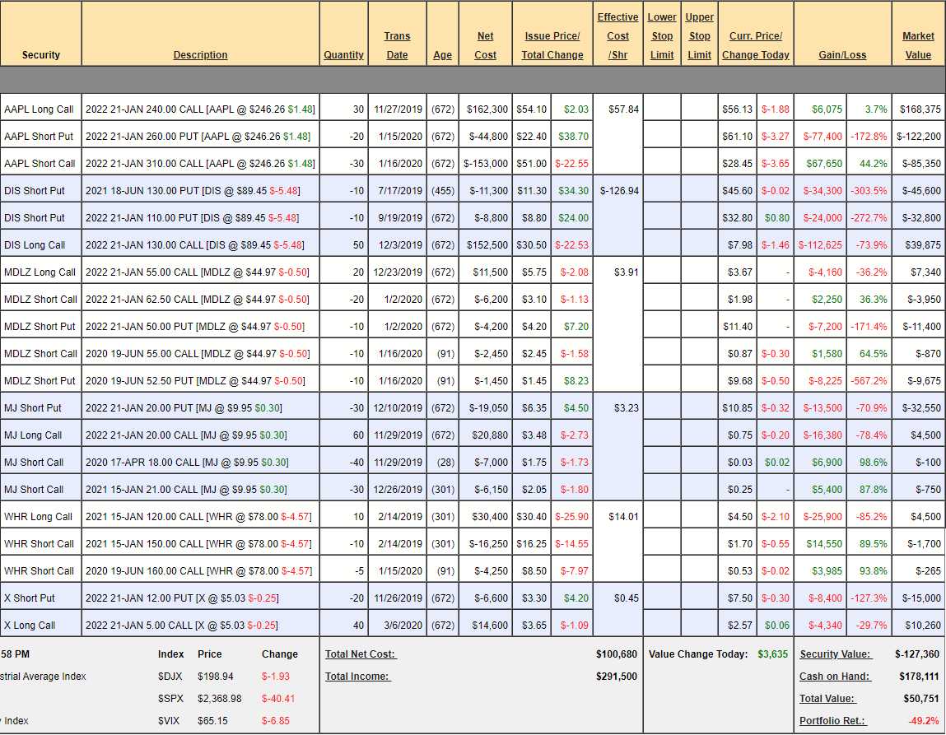Click the $VIX index symbol
Screen dimensions: 946x735
[170, 721]
